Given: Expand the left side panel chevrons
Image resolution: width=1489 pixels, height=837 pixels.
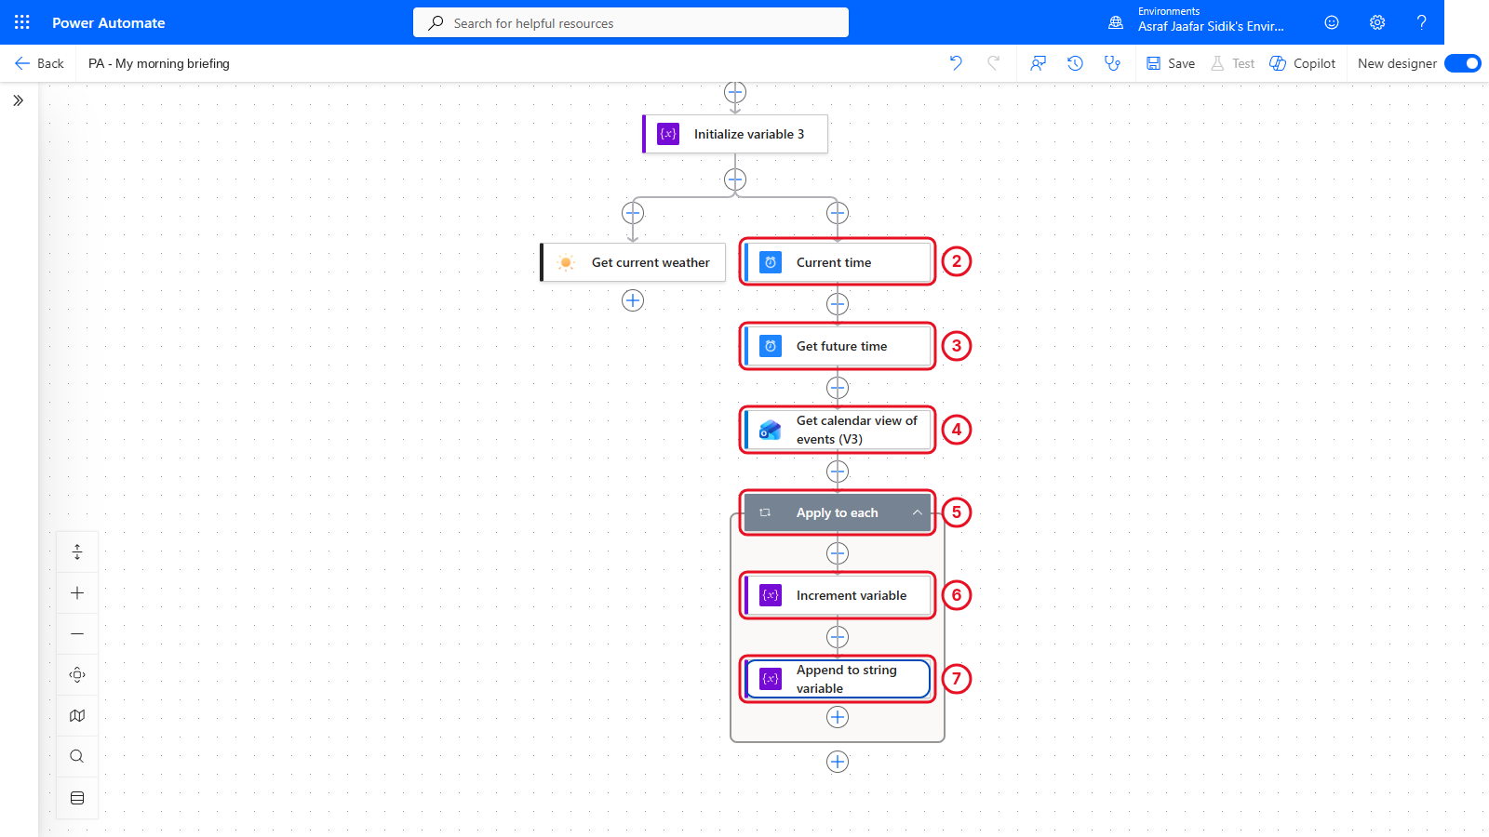Looking at the screenshot, I should click(18, 100).
